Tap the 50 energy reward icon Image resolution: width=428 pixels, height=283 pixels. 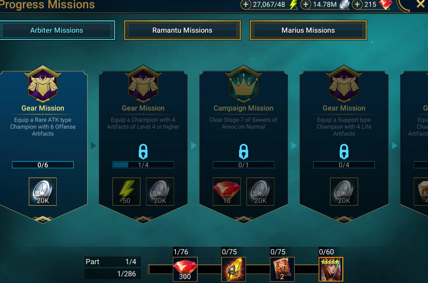pos(126,192)
